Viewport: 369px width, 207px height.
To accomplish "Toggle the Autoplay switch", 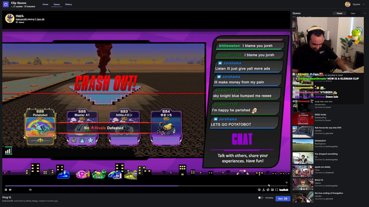I will (261, 198).
